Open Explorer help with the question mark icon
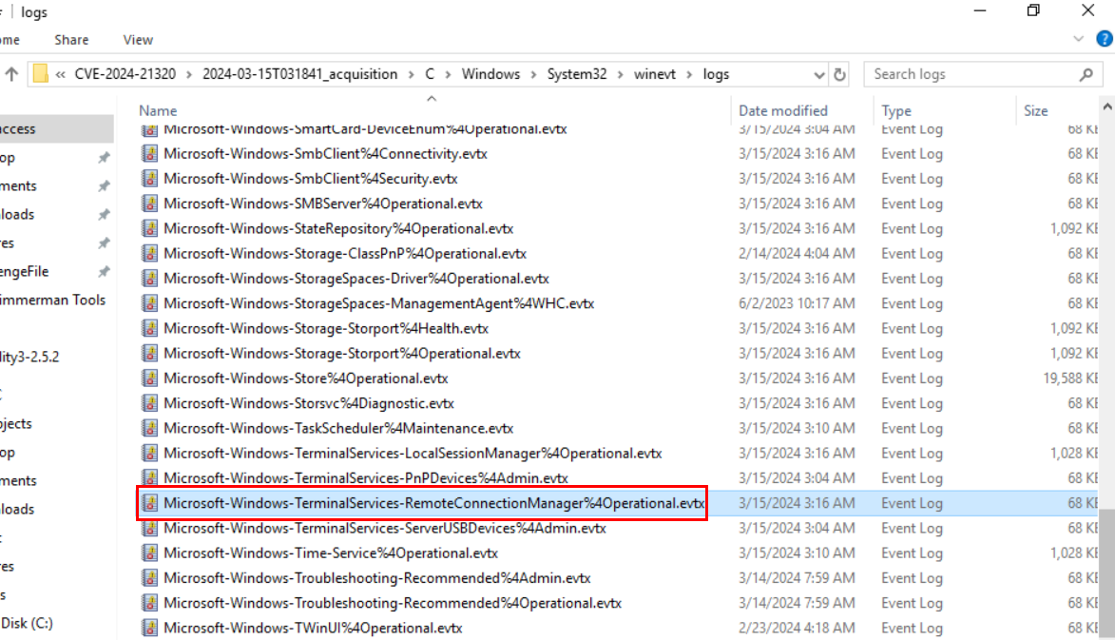 pyautogui.click(x=1105, y=39)
